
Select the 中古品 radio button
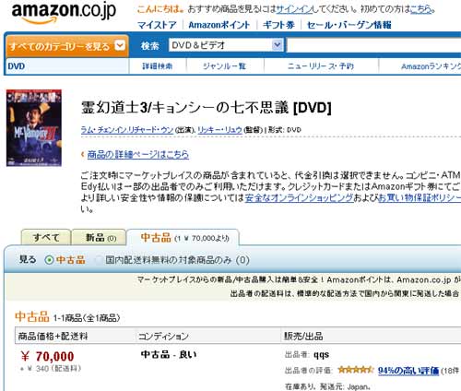tap(49, 260)
